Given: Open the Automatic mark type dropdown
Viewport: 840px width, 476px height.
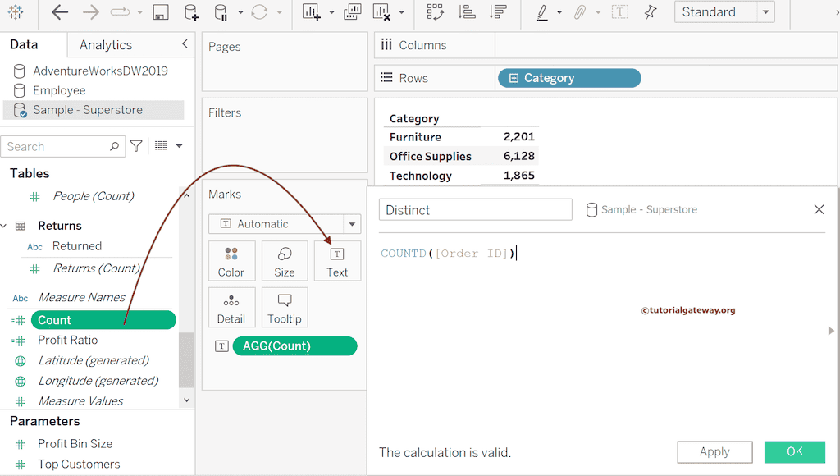Looking at the screenshot, I should [352, 223].
